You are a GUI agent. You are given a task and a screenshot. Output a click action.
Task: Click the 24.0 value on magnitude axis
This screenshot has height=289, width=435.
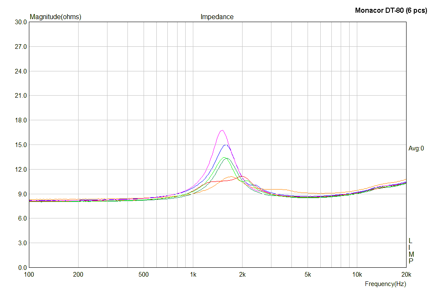pyautogui.click(x=21, y=71)
